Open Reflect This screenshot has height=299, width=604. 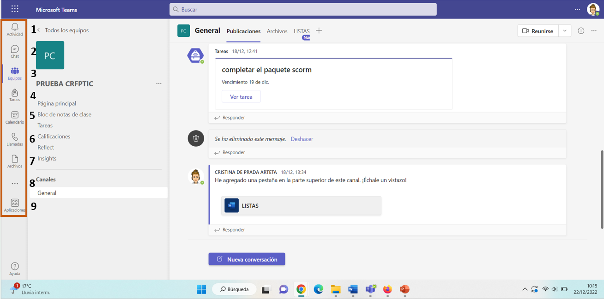click(46, 148)
